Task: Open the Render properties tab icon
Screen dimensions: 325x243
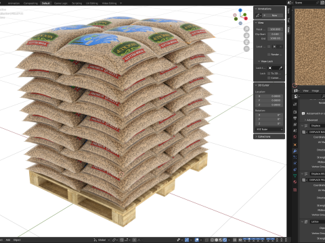Action: pyautogui.click(x=295, y=112)
